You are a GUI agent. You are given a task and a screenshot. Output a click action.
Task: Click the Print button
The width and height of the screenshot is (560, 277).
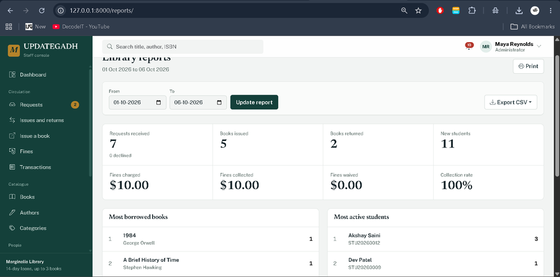[528, 67]
